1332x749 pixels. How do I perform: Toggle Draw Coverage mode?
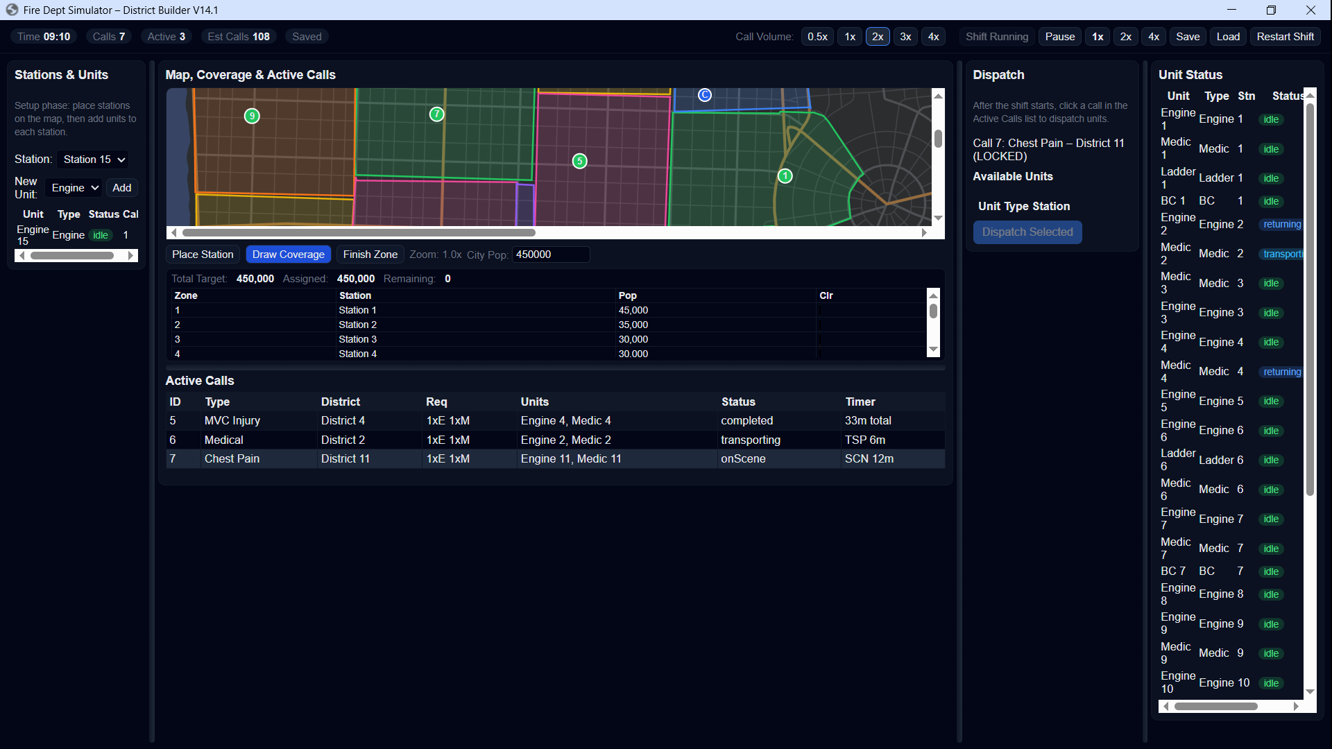288,255
